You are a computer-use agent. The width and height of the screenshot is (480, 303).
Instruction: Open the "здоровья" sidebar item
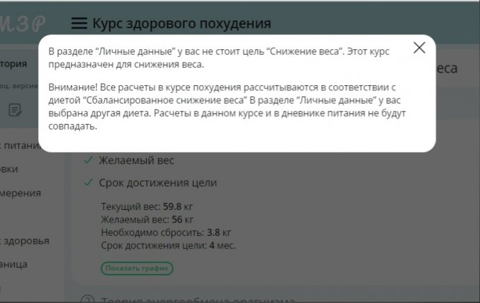25,241
